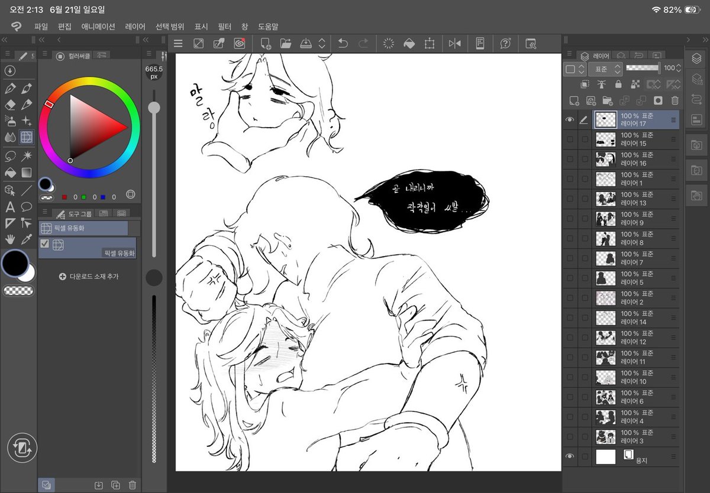The width and height of the screenshot is (710, 493).
Task: Select the Balloon tool
Action: tap(27, 207)
